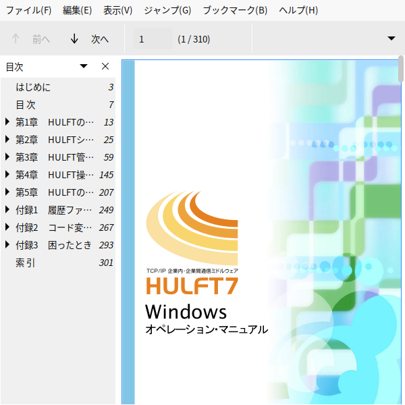The height and width of the screenshot is (405, 405).
Task: Click the 次へ button label
Action: (x=100, y=39)
